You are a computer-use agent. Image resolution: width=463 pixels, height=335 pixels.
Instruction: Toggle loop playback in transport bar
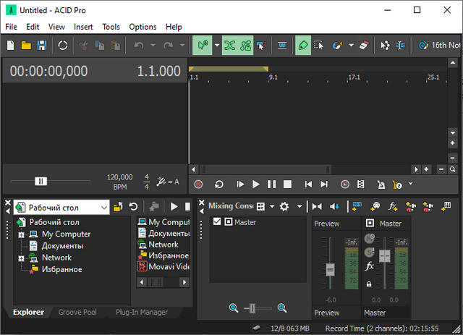tap(219, 185)
